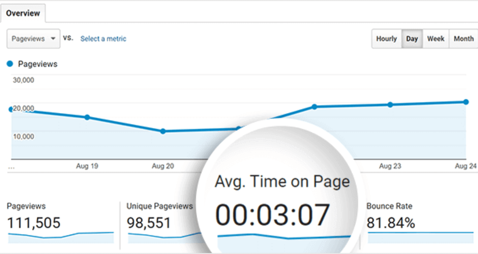
Task: Open the Overview tab
Action: click(x=23, y=14)
